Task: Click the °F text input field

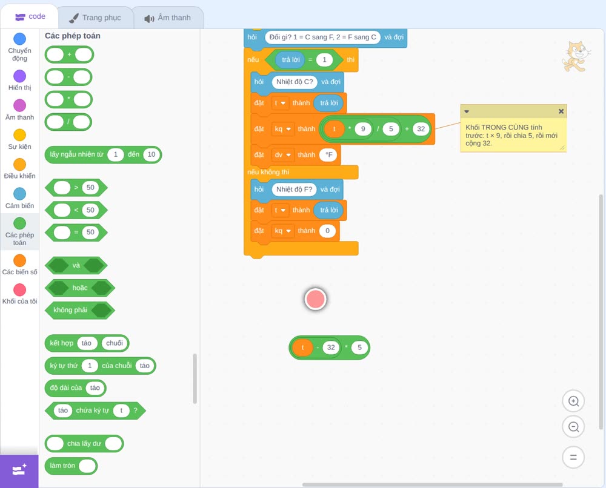Action: [x=328, y=155]
